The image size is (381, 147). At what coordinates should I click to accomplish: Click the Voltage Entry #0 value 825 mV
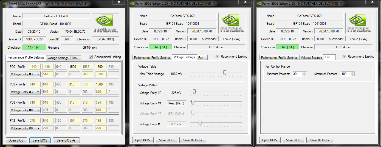point(176,93)
